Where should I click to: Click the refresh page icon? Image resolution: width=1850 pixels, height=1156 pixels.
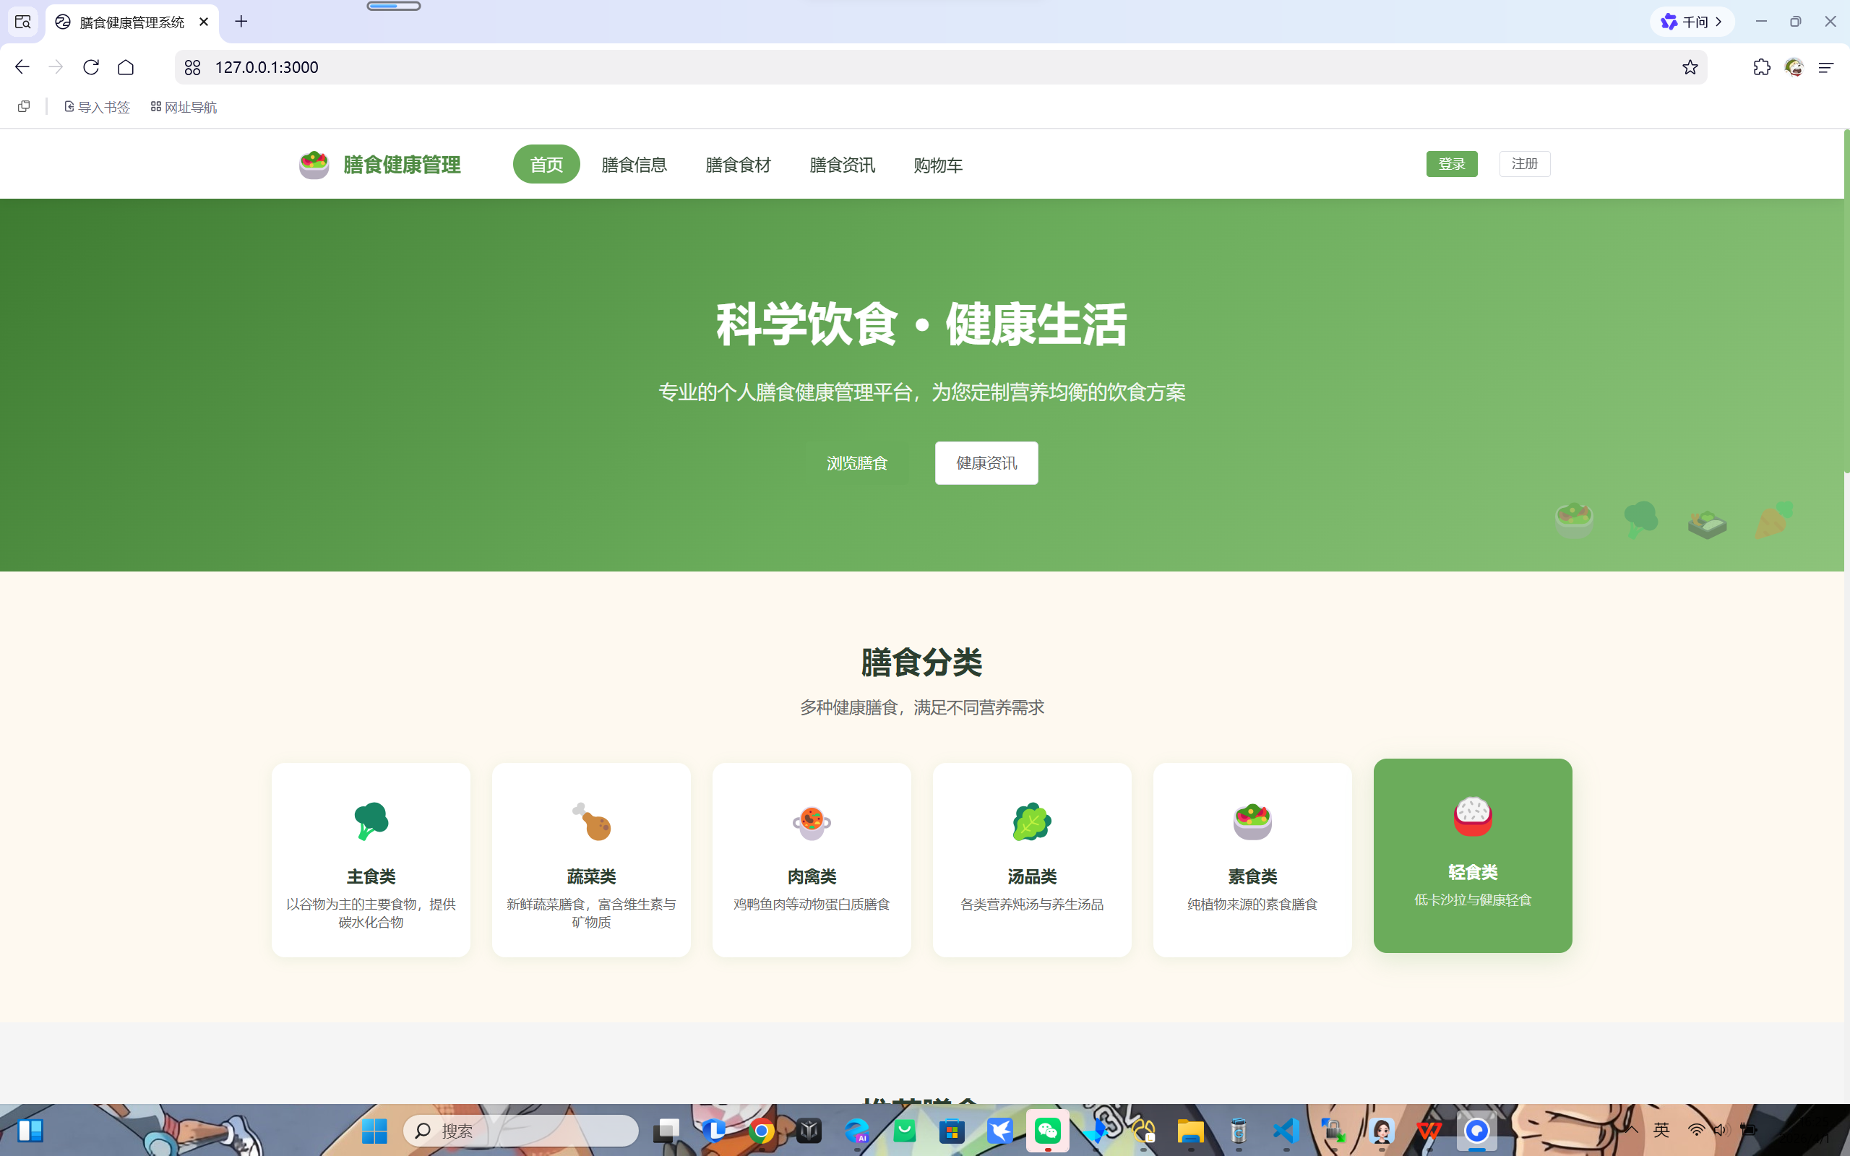tap(91, 67)
